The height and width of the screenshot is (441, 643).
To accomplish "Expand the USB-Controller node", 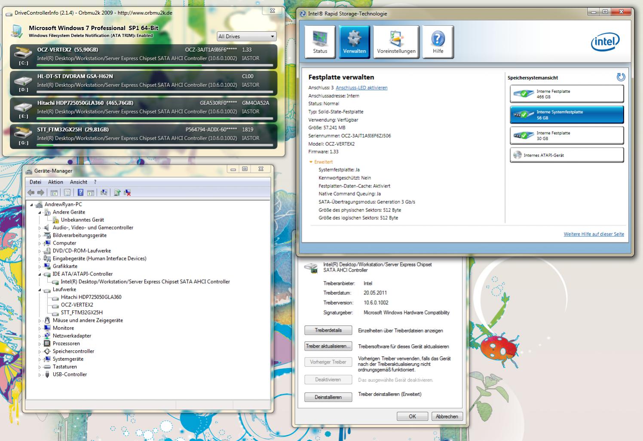I will (40, 375).
